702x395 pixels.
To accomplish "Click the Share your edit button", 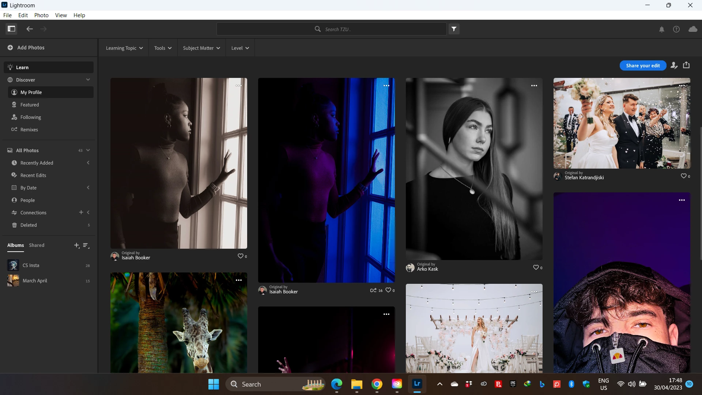I will point(643,65).
